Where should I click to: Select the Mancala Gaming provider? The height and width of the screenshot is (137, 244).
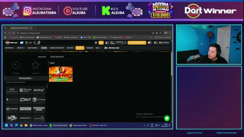point(25,90)
